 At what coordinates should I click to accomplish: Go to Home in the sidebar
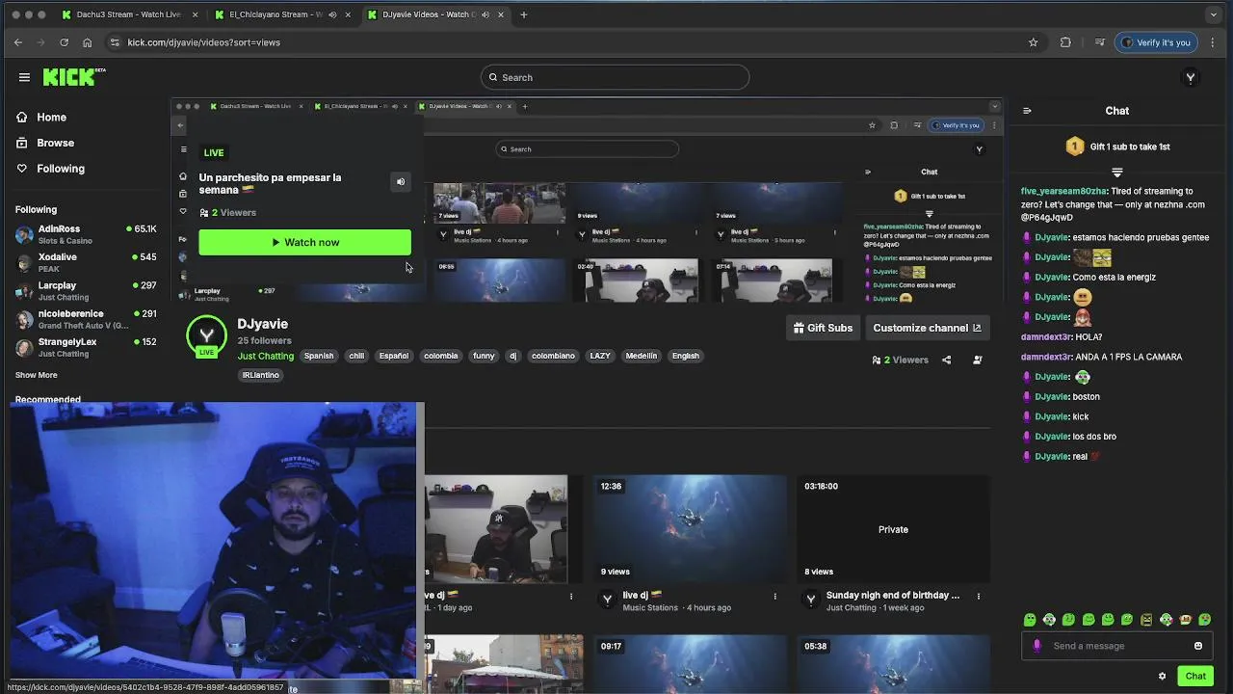51,117
